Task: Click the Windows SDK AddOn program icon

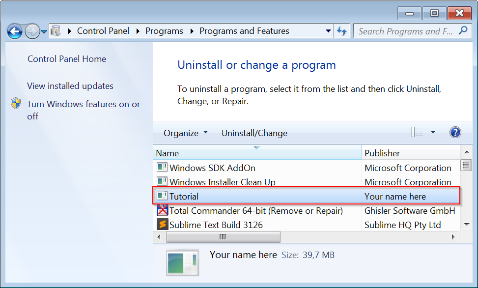Action: coord(162,167)
